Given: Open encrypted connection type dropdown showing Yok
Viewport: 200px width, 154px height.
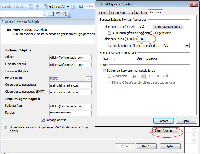Looking at the screenshot, I should pos(187,46).
